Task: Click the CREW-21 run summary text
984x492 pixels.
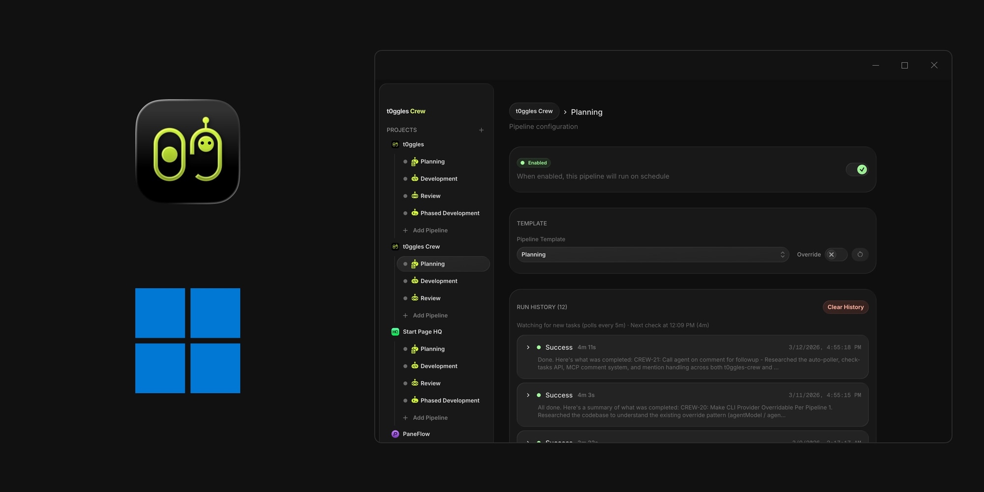Action: click(699, 364)
